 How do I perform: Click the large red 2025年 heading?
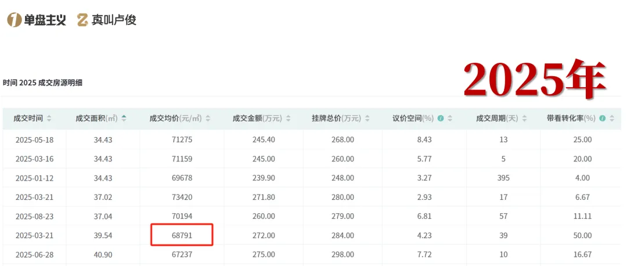(535, 80)
